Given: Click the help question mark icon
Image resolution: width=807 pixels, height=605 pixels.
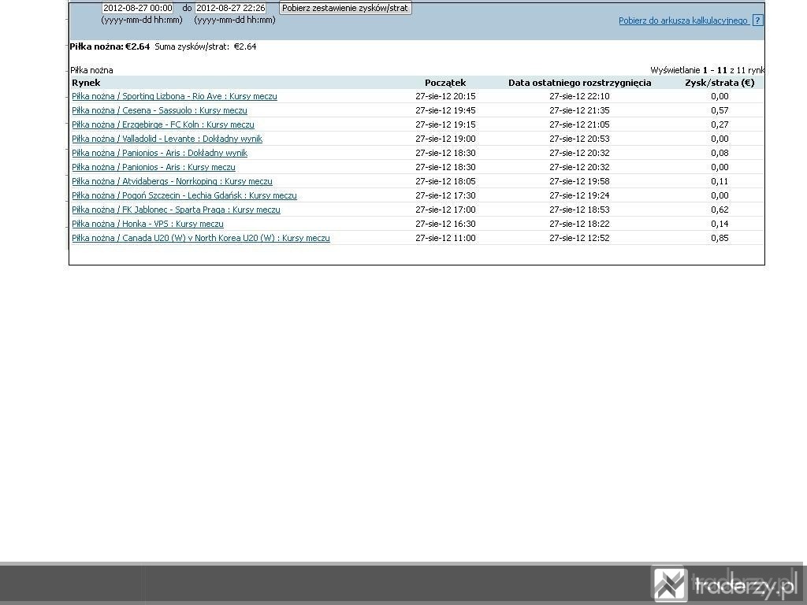Looking at the screenshot, I should point(757,20).
